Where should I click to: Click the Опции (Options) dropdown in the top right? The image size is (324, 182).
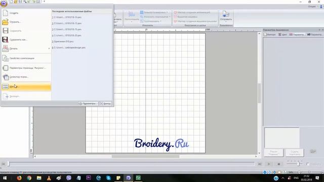tap(313, 7)
